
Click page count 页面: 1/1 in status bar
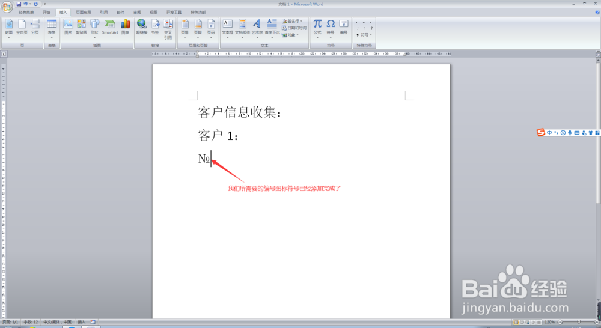(x=10, y=322)
